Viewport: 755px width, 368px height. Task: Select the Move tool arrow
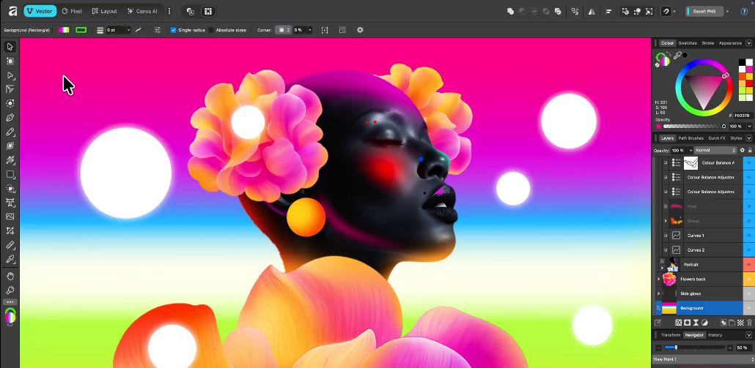click(10, 47)
